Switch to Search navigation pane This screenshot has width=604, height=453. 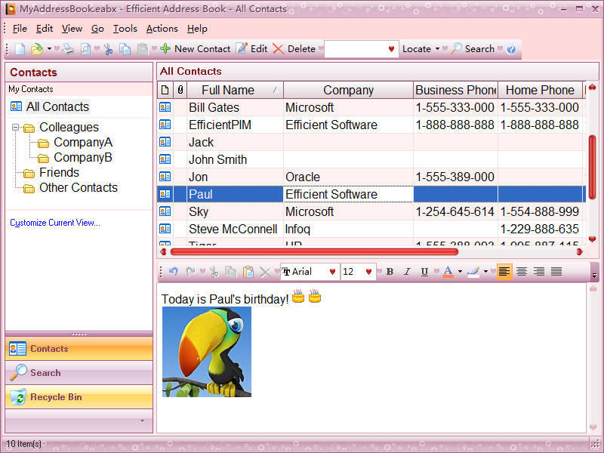[x=79, y=372]
